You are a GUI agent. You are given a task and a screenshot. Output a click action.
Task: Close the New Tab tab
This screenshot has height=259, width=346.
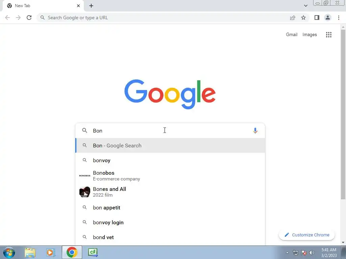pyautogui.click(x=78, y=6)
